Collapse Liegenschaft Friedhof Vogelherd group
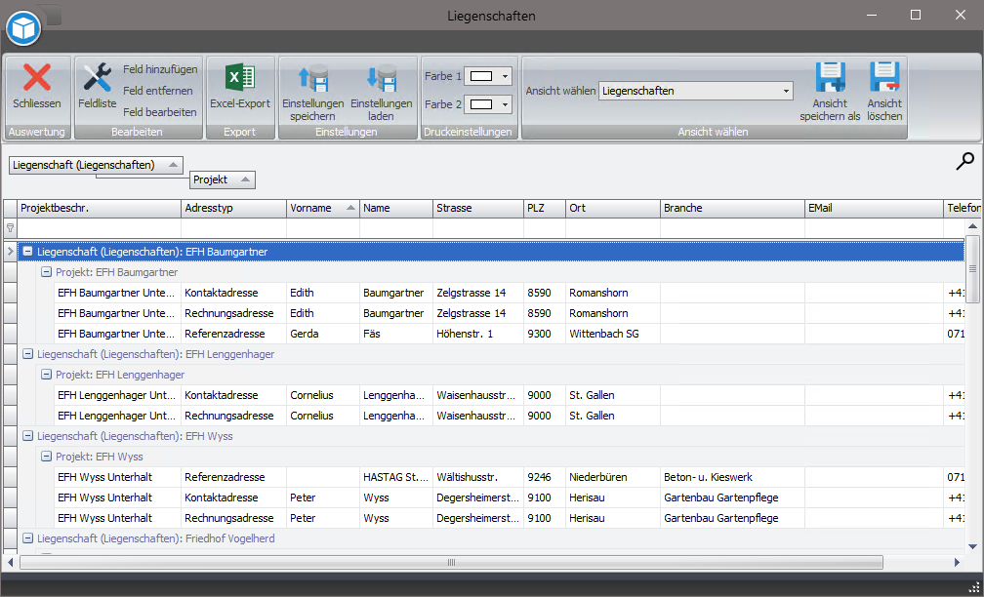 (27, 538)
